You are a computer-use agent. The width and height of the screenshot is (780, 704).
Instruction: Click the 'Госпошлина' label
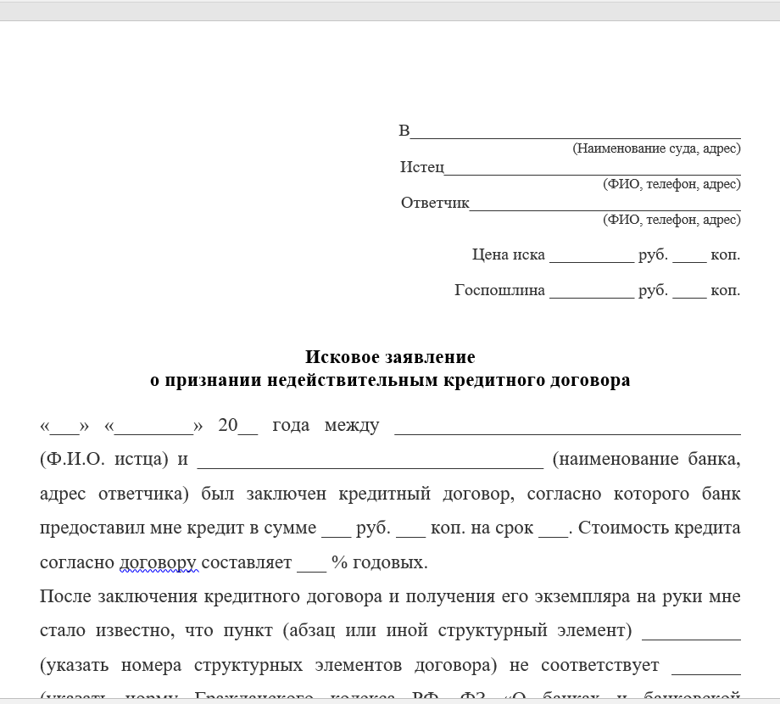(x=499, y=290)
